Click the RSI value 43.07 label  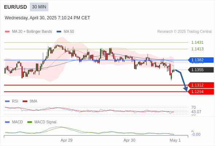[x=196, y=112]
